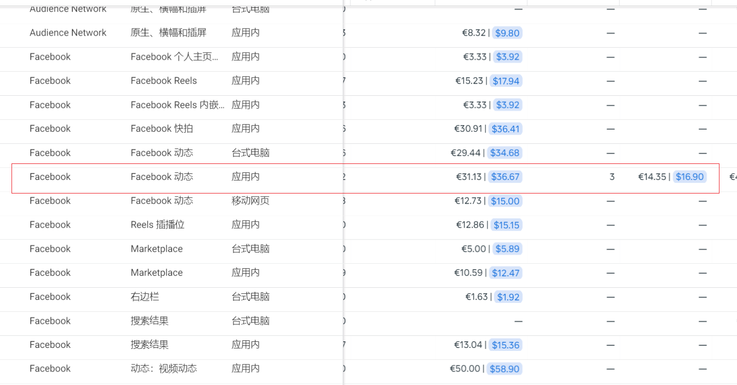Click the $58.90 converted amount badge
The height and width of the screenshot is (385, 737).
505,369
